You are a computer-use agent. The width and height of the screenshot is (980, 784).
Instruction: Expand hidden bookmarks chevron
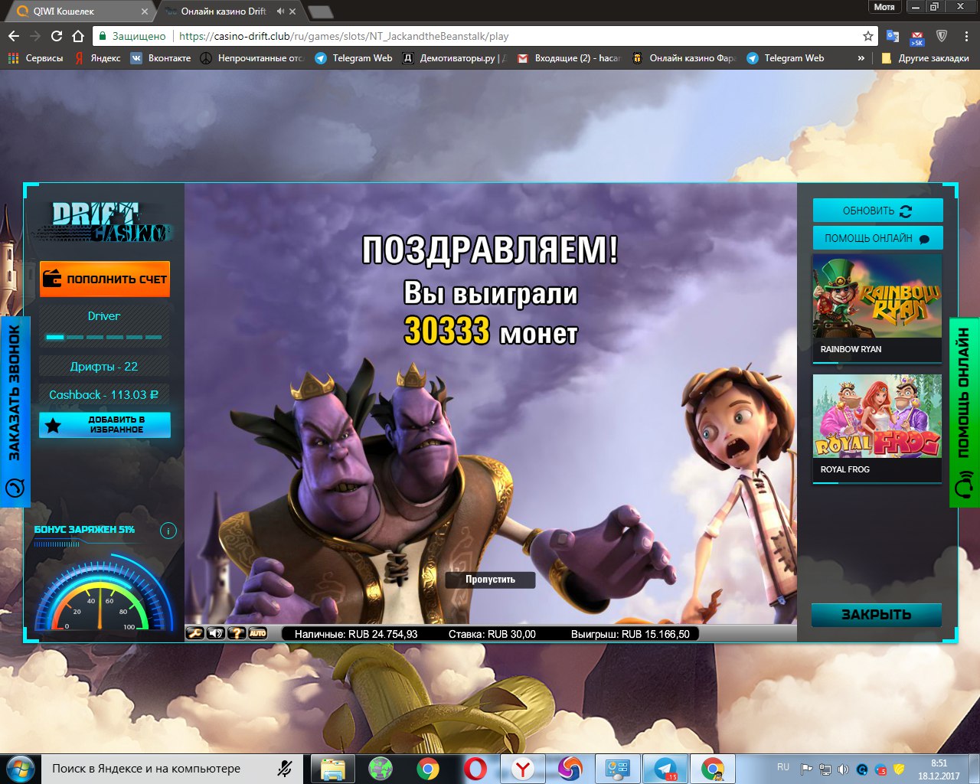[x=861, y=58]
